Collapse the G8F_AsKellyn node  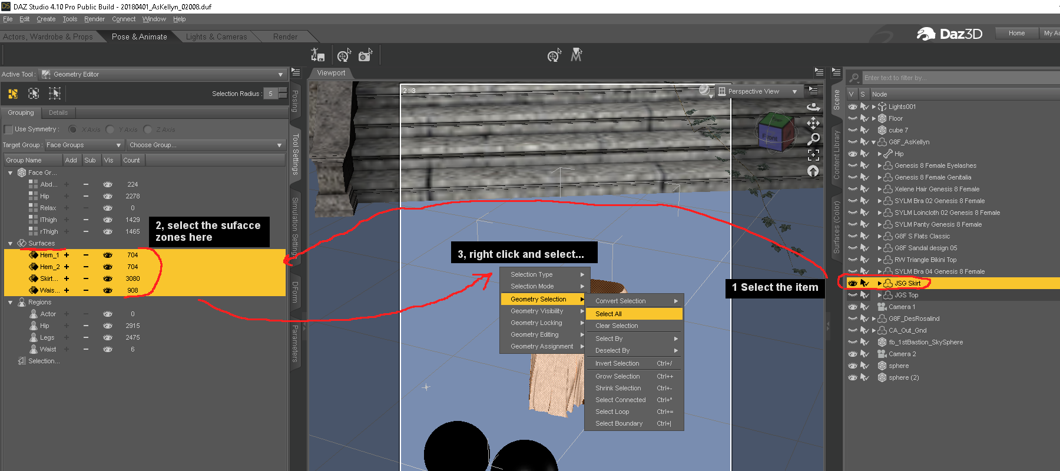click(x=874, y=142)
